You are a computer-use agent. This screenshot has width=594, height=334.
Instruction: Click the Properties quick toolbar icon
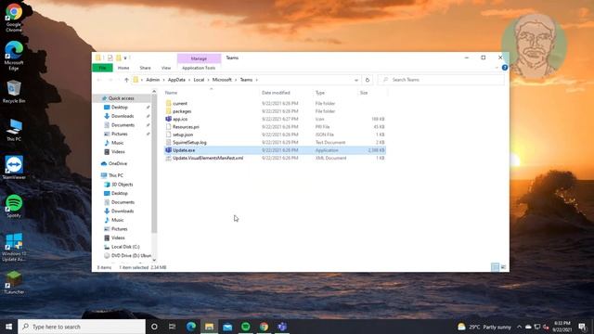coord(110,58)
